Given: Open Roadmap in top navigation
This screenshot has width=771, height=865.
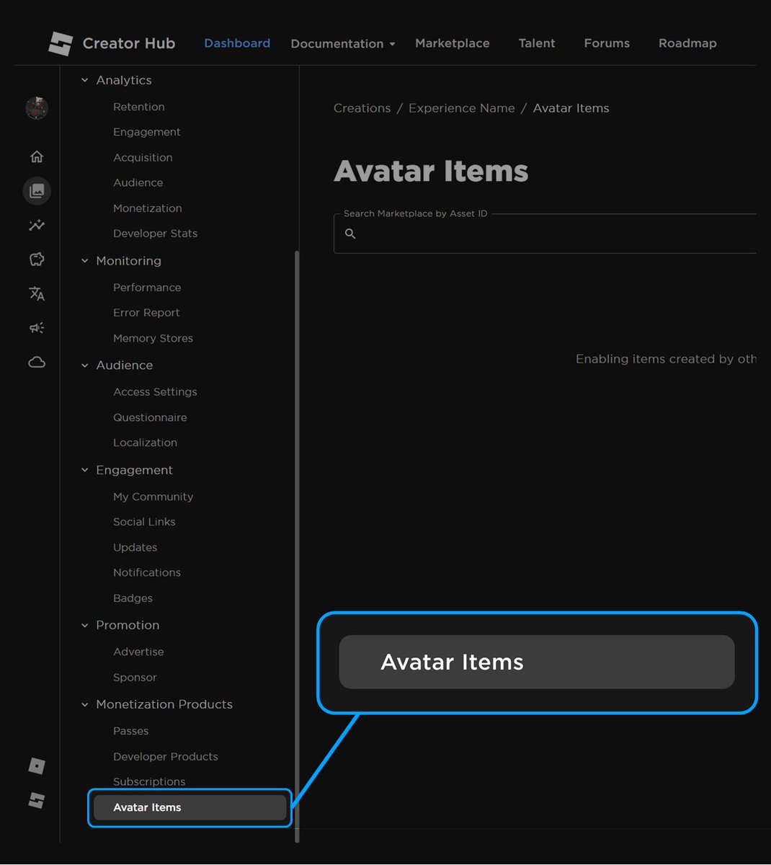Looking at the screenshot, I should [x=687, y=43].
